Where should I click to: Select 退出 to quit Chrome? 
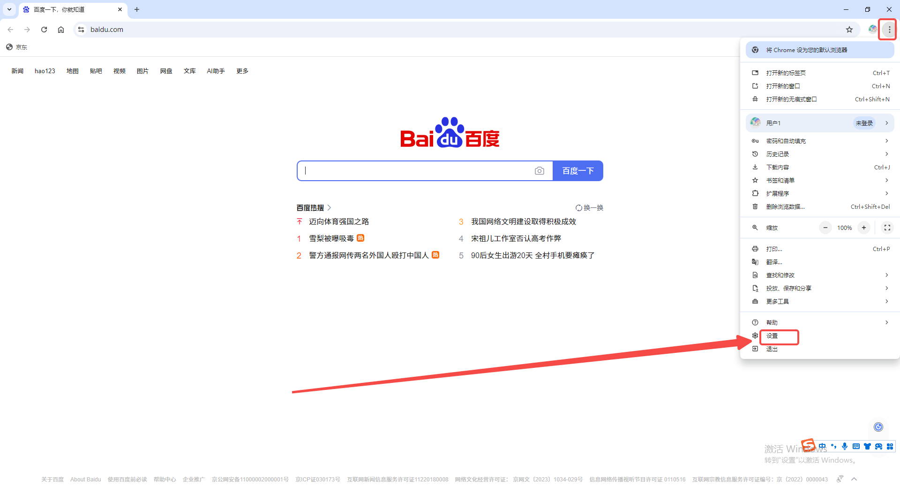point(820,349)
